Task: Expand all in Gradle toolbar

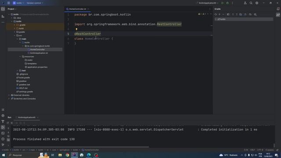Action: (x=233, y=14)
